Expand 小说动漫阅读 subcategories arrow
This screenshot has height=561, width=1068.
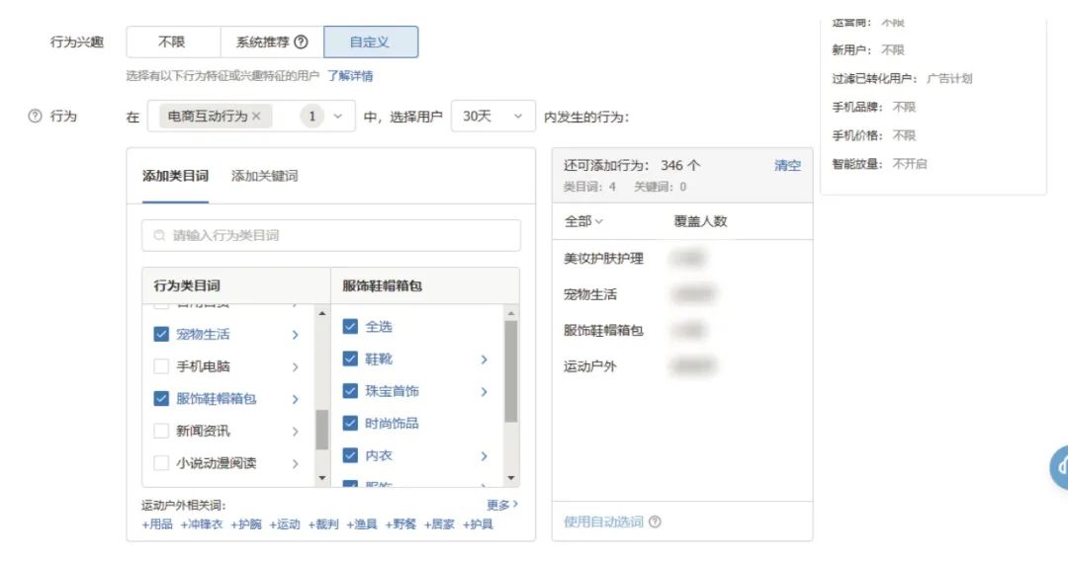pos(295,464)
